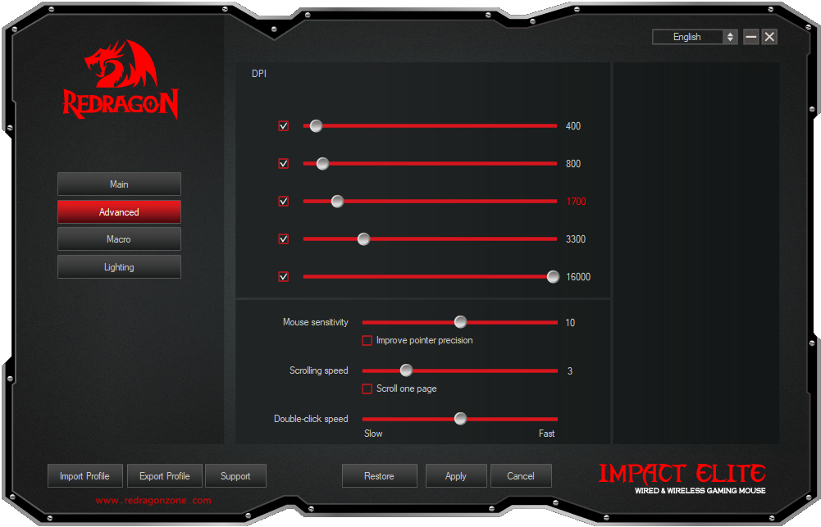Switch to the Main tab

tap(119, 184)
